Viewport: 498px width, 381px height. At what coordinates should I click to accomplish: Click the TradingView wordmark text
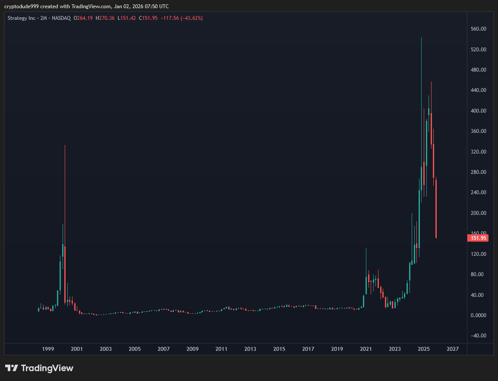[x=47, y=368]
